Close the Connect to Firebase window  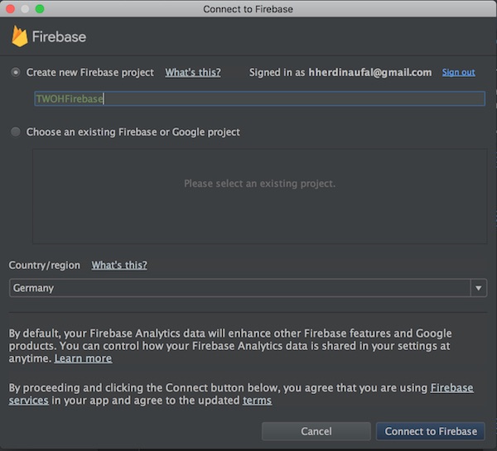click(x=10, y=9)
